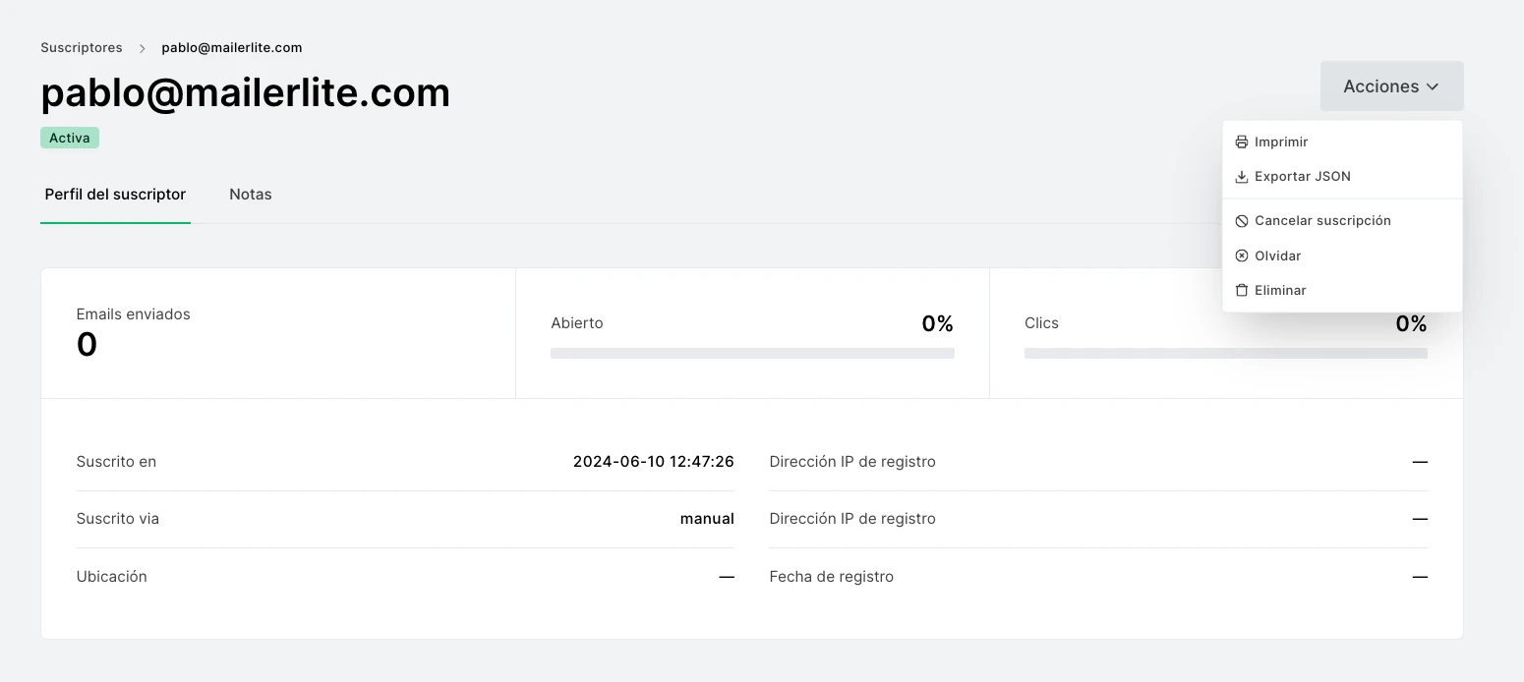Click the Emails enviados count
This screenshot has width=1524, height=682.
[87, 345]
